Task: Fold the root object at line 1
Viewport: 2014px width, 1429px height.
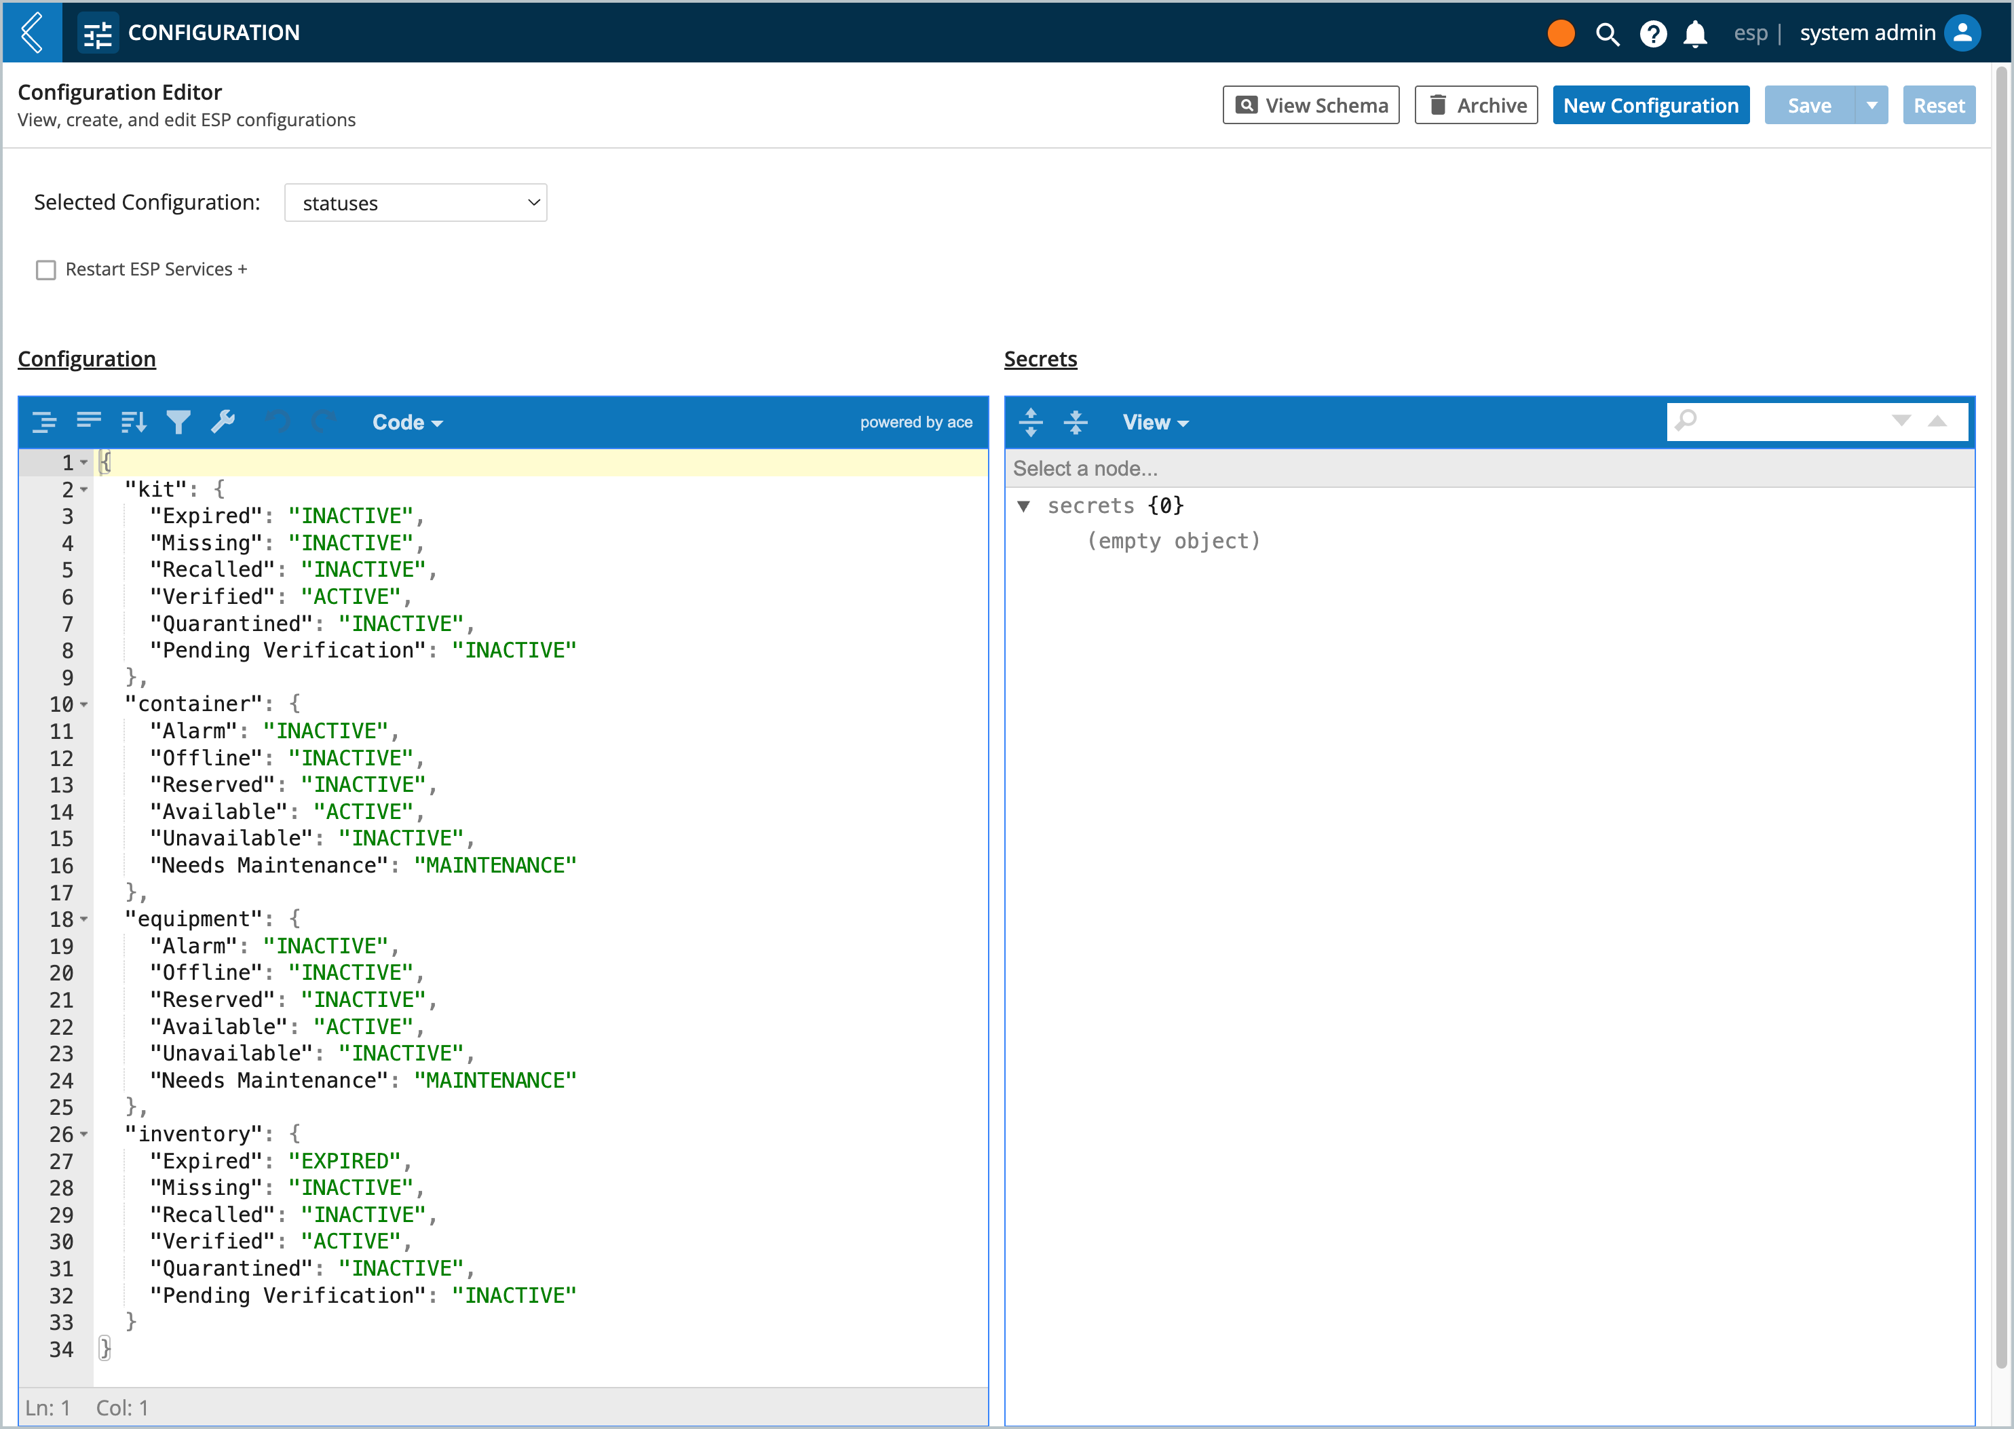Action: click(x=84, y=463)
